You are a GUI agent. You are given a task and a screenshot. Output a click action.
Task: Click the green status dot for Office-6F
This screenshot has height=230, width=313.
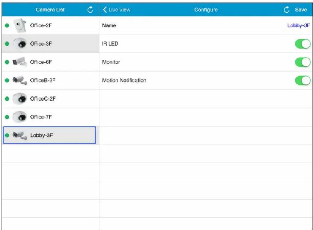pos(7,62)
